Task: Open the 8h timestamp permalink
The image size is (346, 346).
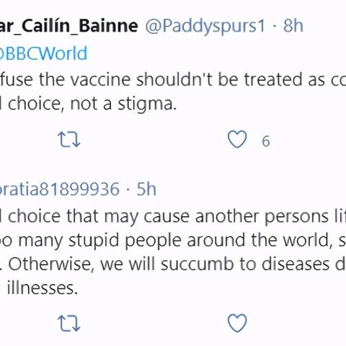Action: [293, 25]
